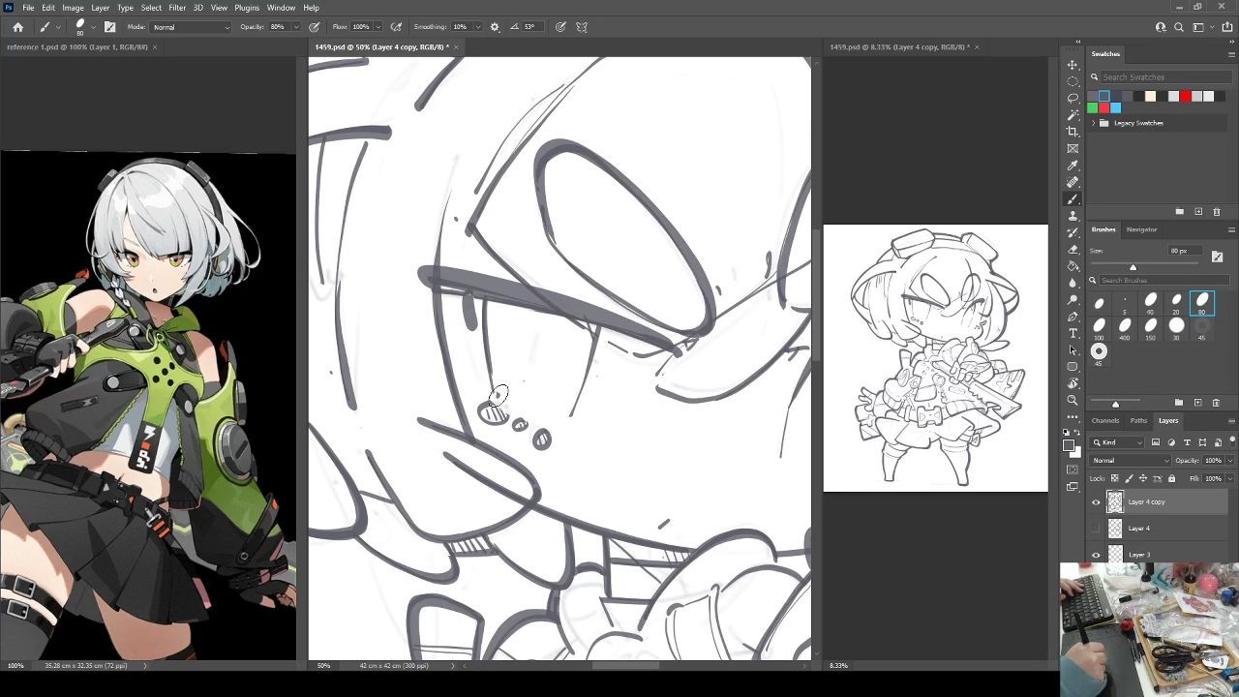This screenshot has width=1239, height=697.
Task: Select the Rounded Rectangle shape tool
Action: point(1073,367)
